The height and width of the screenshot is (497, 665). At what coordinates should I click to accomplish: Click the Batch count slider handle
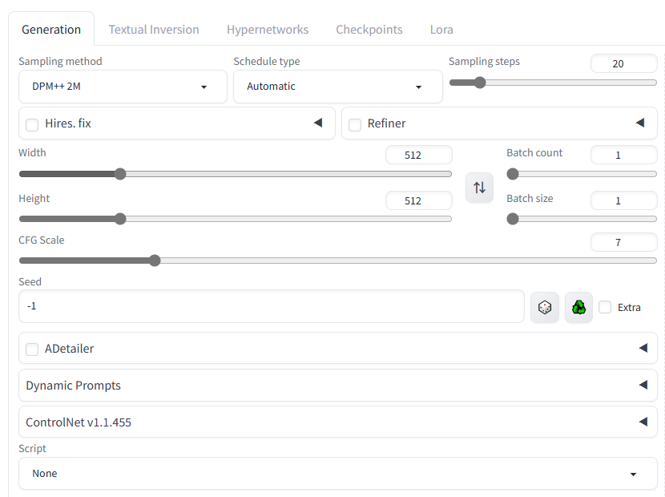[x=513, y=174]
